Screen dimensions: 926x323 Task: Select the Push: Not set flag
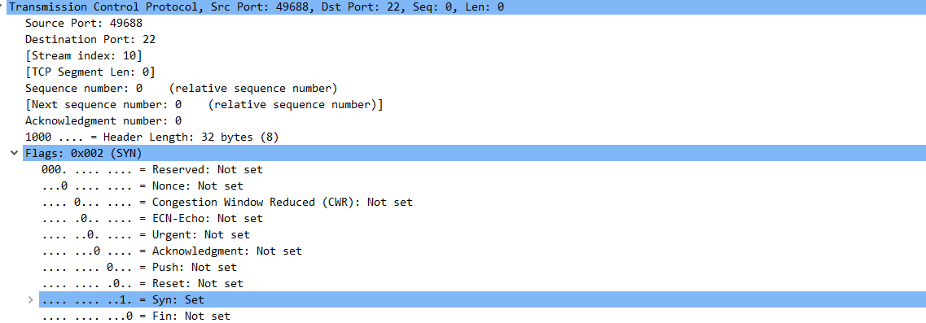pyautogui.click(x=138, y=267)
